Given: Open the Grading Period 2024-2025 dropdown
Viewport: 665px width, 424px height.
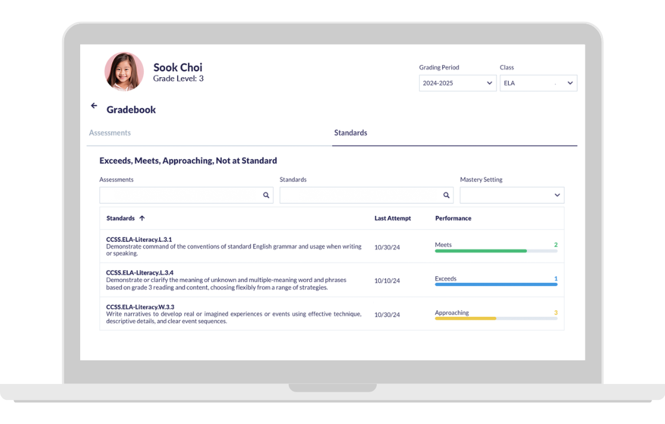Looking at the screenshot, I should (457, 83).
